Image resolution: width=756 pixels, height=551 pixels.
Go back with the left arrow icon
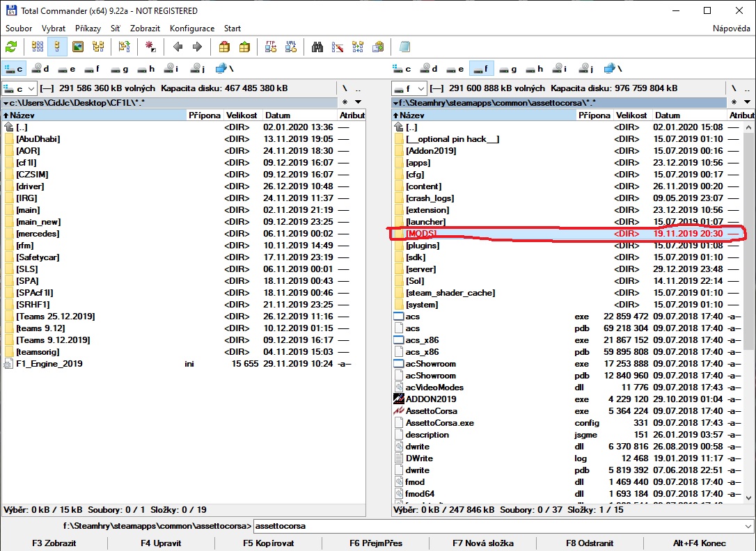178,47
